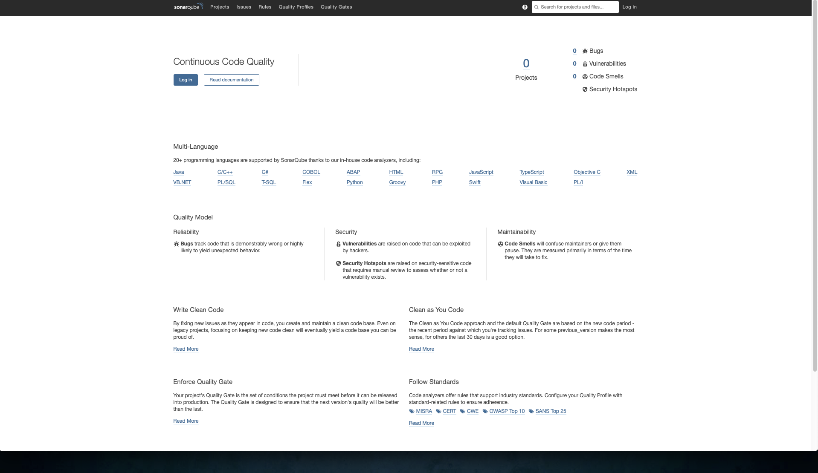Click the Bugs icon in stats
The height and width of the screenshot is (473, 818).
[x=585, y=51]
